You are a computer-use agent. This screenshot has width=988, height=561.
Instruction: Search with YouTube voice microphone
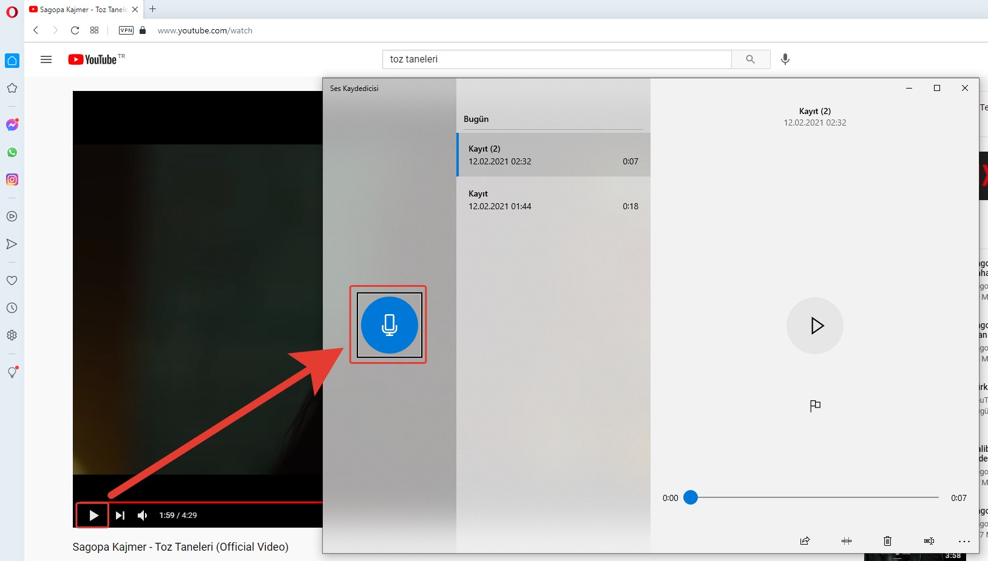click(785, 59)
